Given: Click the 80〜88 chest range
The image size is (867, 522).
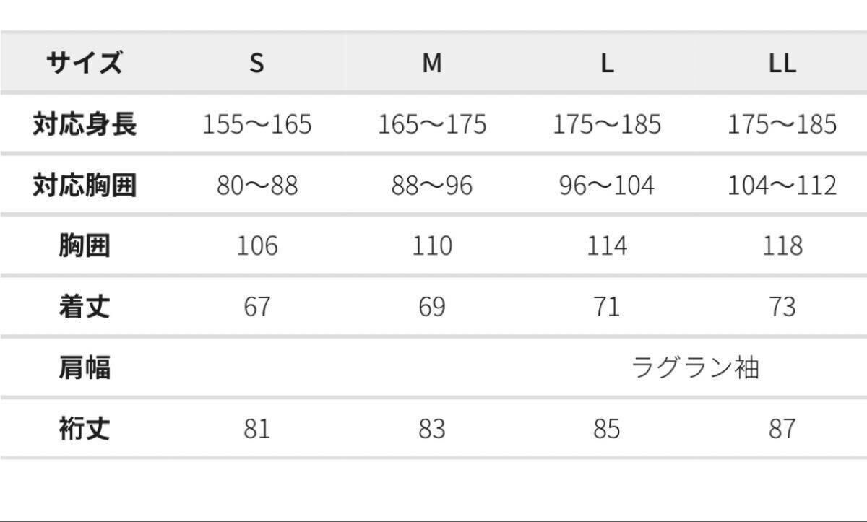Looking at the screenshot, I should click(x=256, y=186).
